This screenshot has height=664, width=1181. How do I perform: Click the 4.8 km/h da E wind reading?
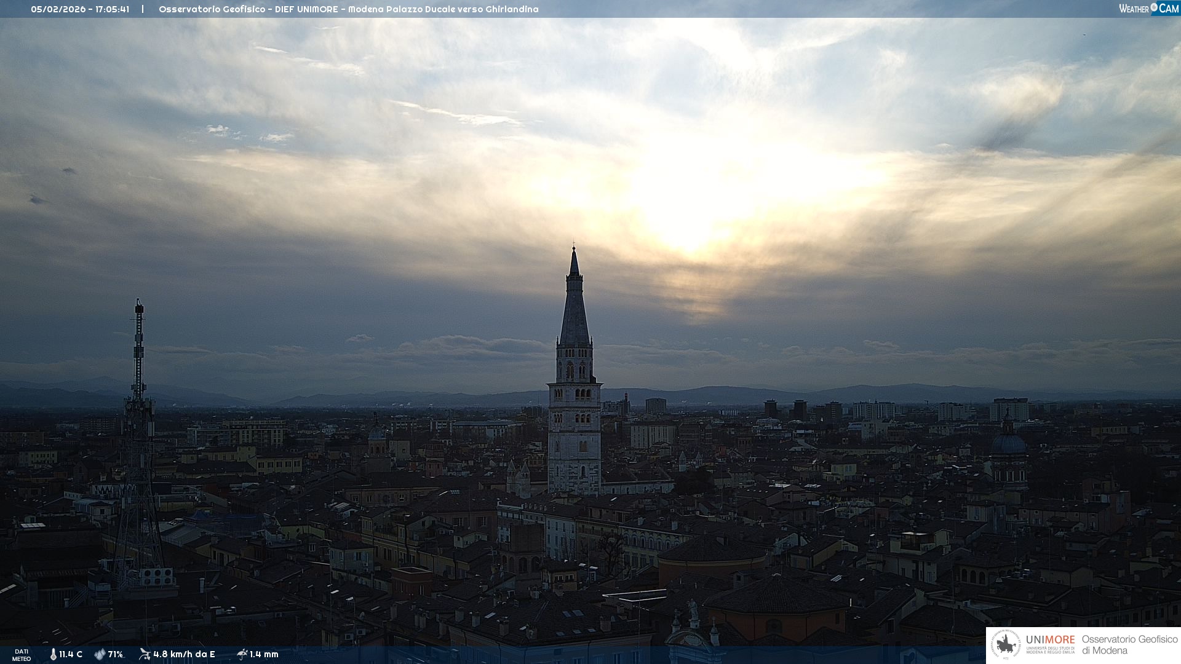pos(184,654)
